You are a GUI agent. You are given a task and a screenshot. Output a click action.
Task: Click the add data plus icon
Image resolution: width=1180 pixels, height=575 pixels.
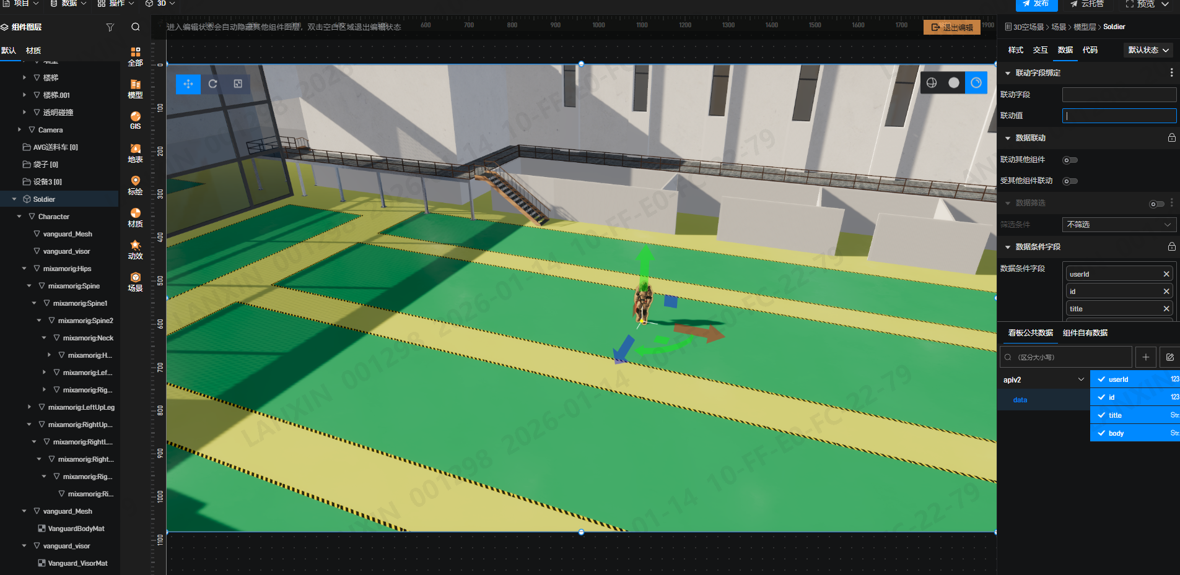coord(1146,357)
